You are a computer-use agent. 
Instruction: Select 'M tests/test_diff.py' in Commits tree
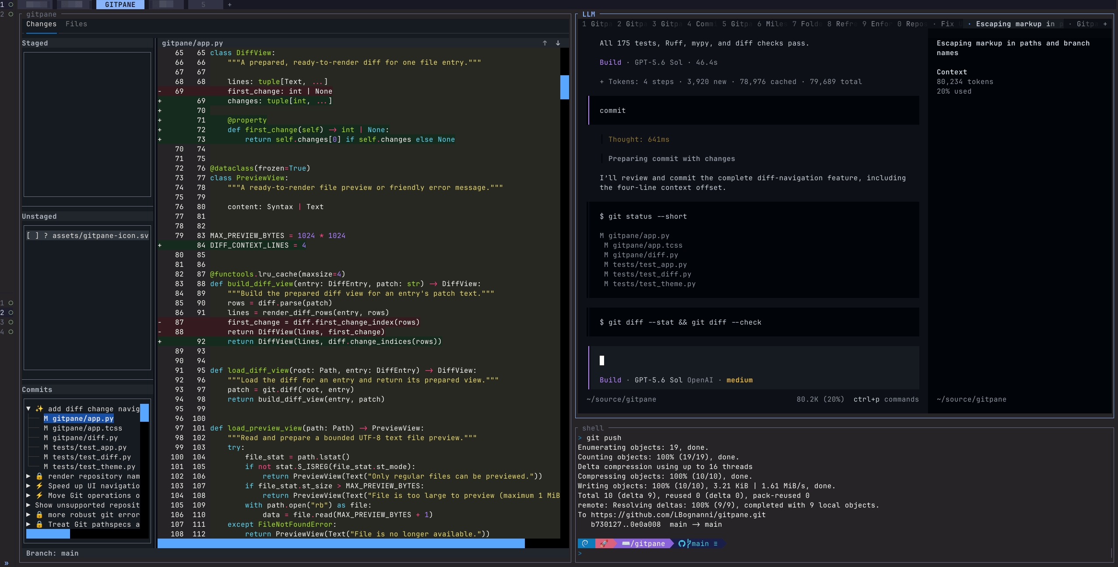click(x=88, y=457)
